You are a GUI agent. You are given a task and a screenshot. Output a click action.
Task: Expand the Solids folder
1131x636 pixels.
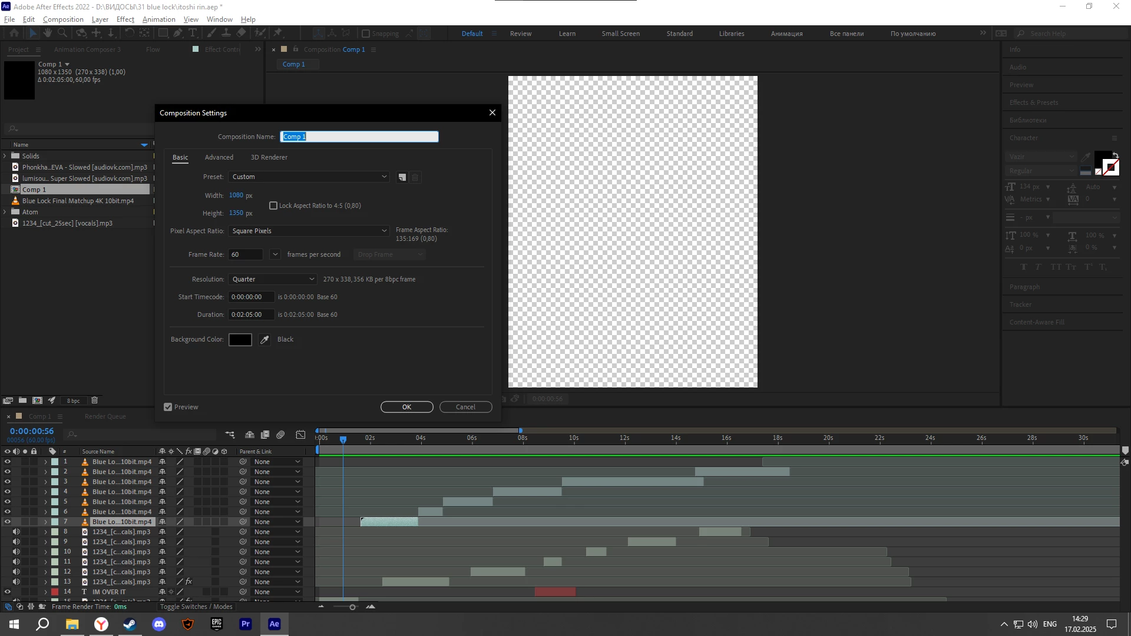pos(5,156)
